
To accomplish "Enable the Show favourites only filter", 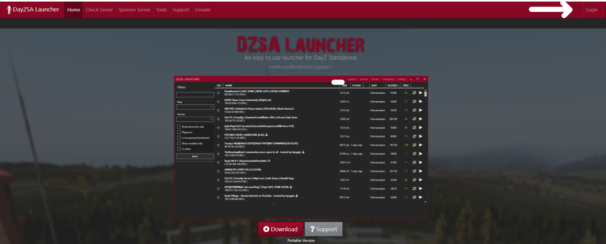I will 179,127.
